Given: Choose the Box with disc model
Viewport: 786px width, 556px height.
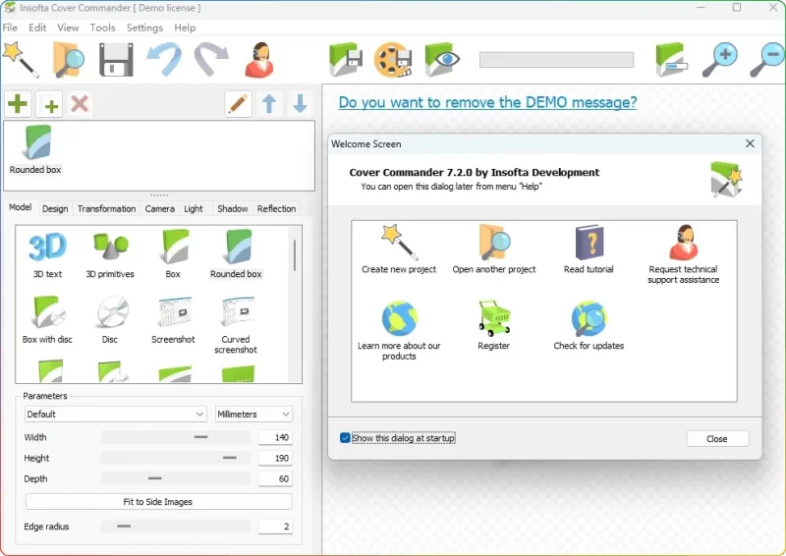Looking at the screenshot, I should pyautogui.click(x=47, y=321).
